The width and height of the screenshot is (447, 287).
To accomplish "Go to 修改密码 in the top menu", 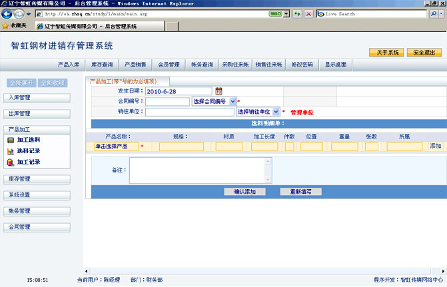I will pyautogui.click(x=302, y=65).
